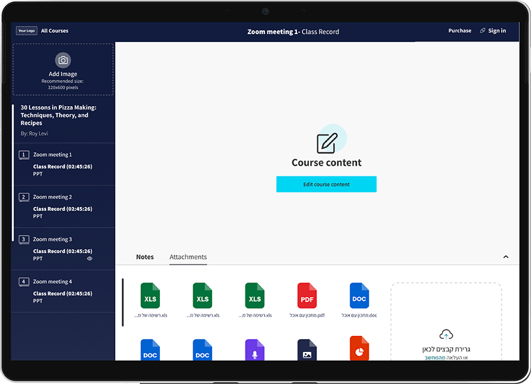Switch to the Notes tab
The image size is (531, 384).
(145, 257)
